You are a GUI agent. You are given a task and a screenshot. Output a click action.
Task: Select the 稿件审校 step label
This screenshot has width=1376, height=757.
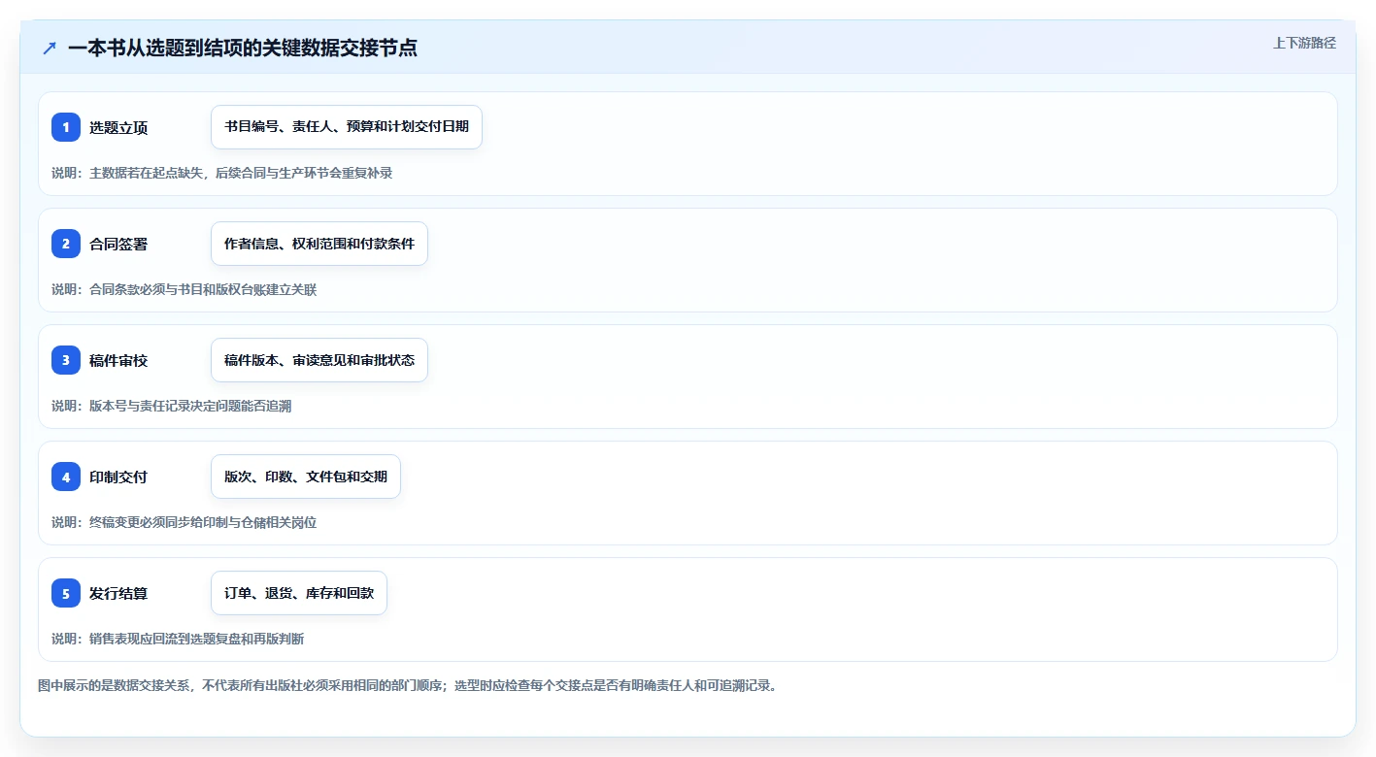point(118,360)
